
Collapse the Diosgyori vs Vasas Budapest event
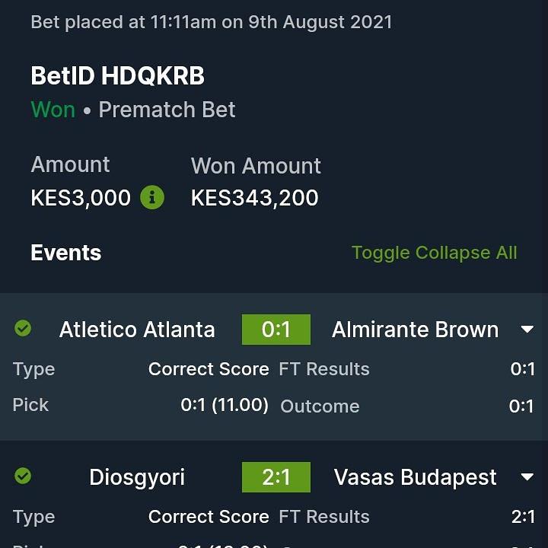click(527, 477)
